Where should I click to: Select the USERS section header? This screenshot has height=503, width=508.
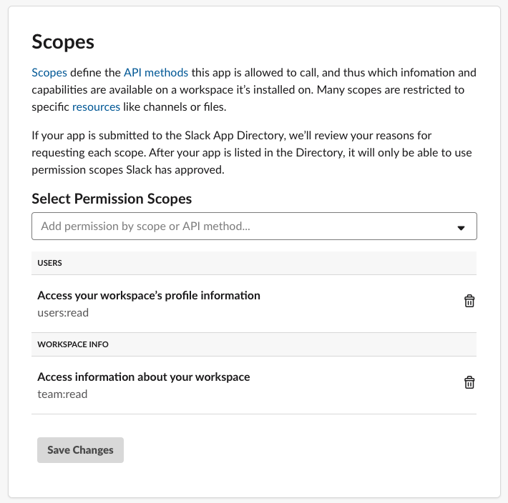(x=50, y=263)
